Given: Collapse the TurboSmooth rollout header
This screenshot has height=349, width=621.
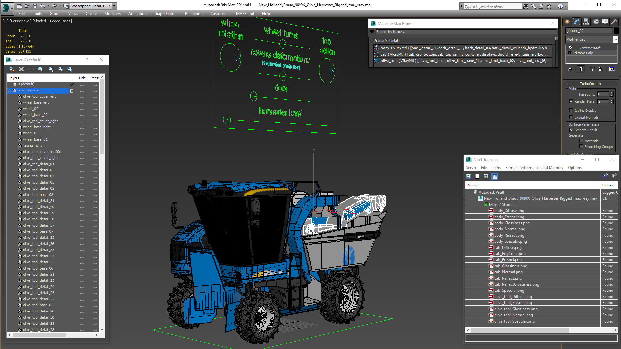Looking at the screenshot, I should [x=590, y=84].
